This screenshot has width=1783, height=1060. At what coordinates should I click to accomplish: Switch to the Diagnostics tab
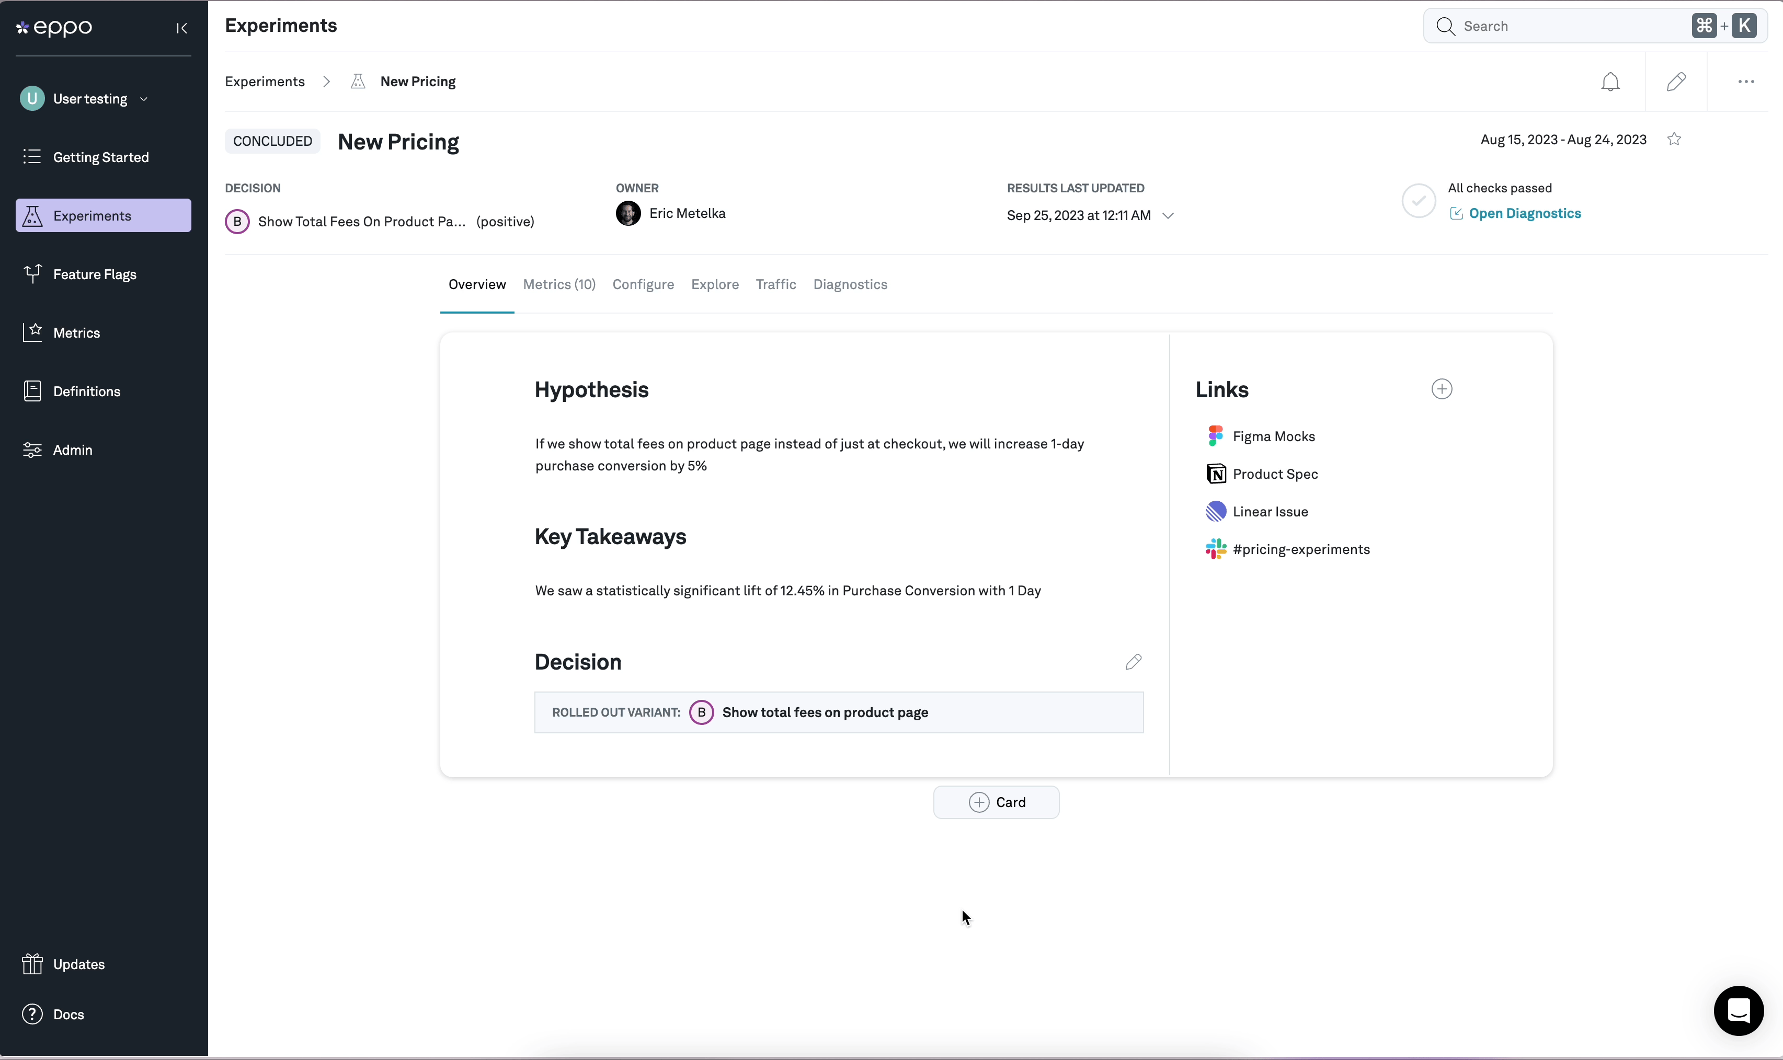pos(851,284)
